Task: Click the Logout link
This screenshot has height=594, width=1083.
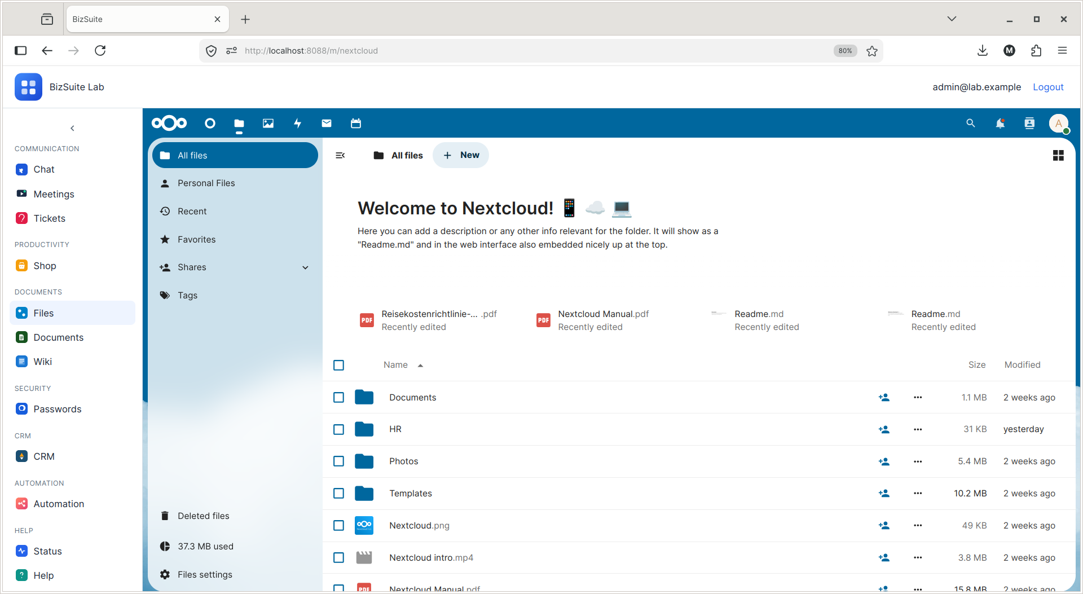Action: [1048, 87]
